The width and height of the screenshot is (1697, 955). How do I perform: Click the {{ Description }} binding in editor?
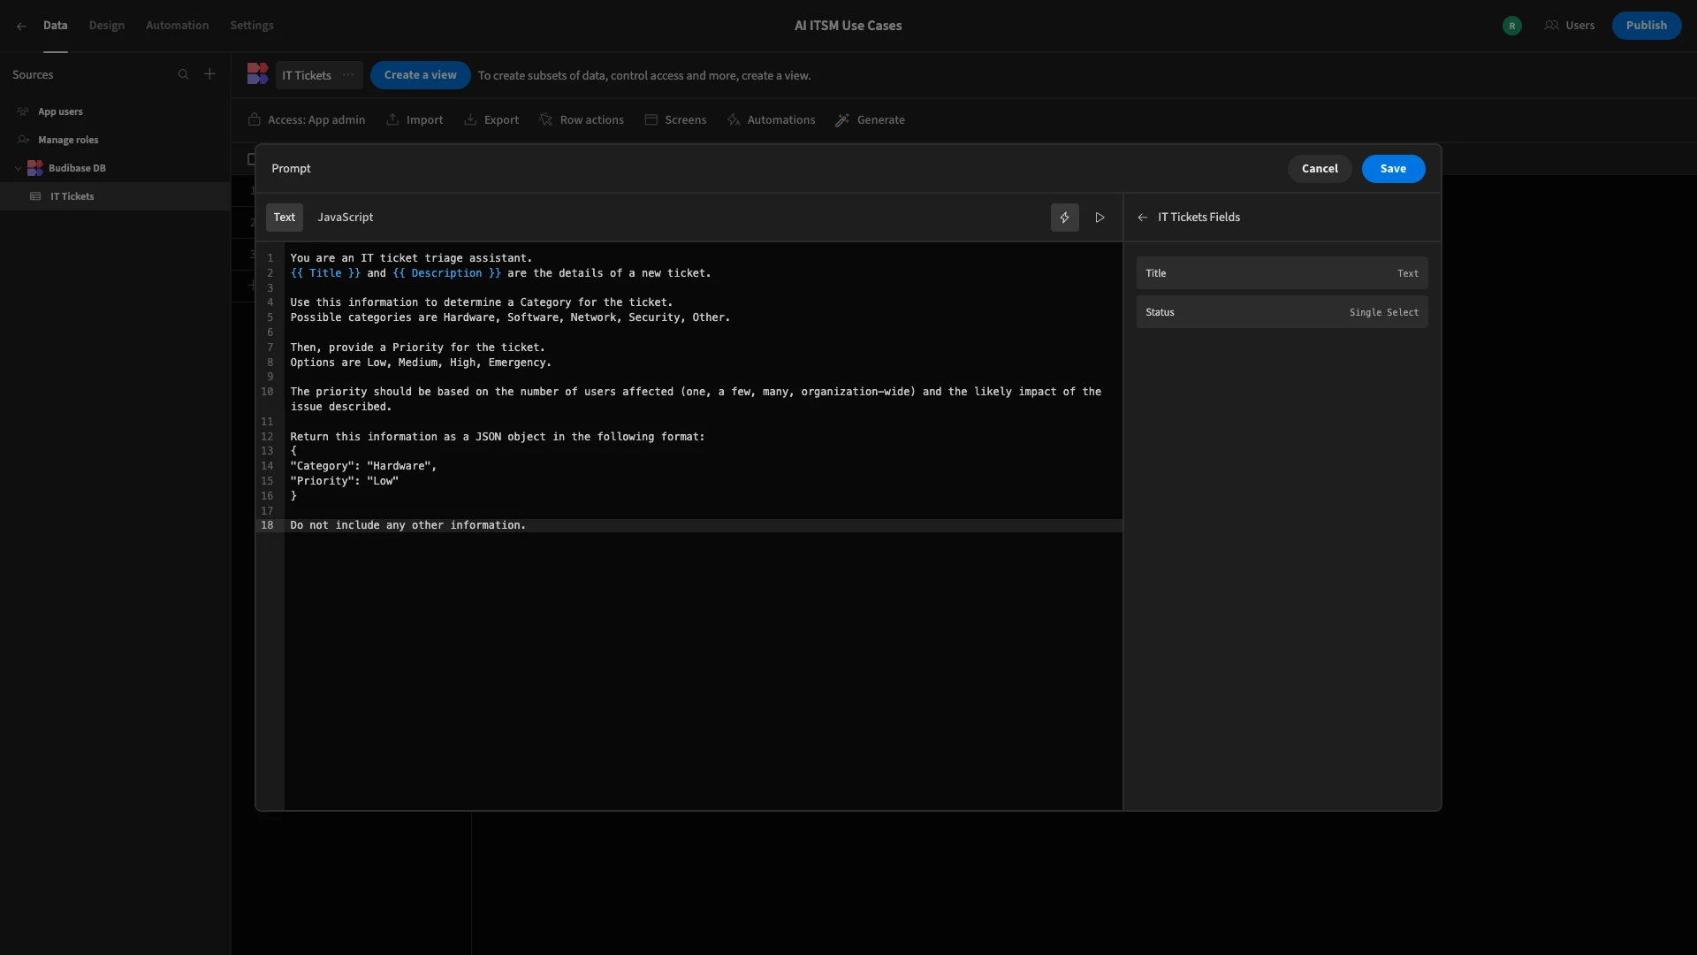tap(446, 273)
